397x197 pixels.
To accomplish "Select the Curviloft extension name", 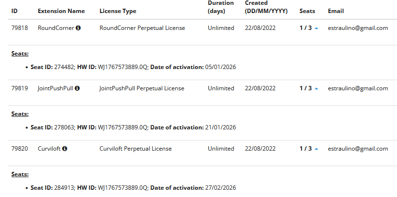I will point(49,149).
